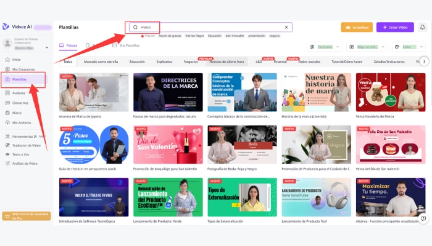Select the Redes sociales category tab
The width and height of the screenshot is (432, 246).
pos(309,61)
